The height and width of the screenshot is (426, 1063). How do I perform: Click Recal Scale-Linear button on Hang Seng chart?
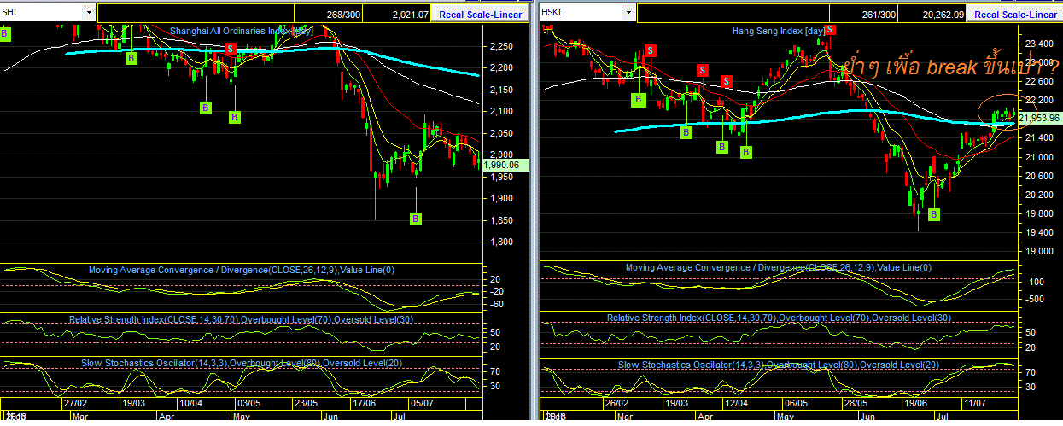(x=1014, y=14)
